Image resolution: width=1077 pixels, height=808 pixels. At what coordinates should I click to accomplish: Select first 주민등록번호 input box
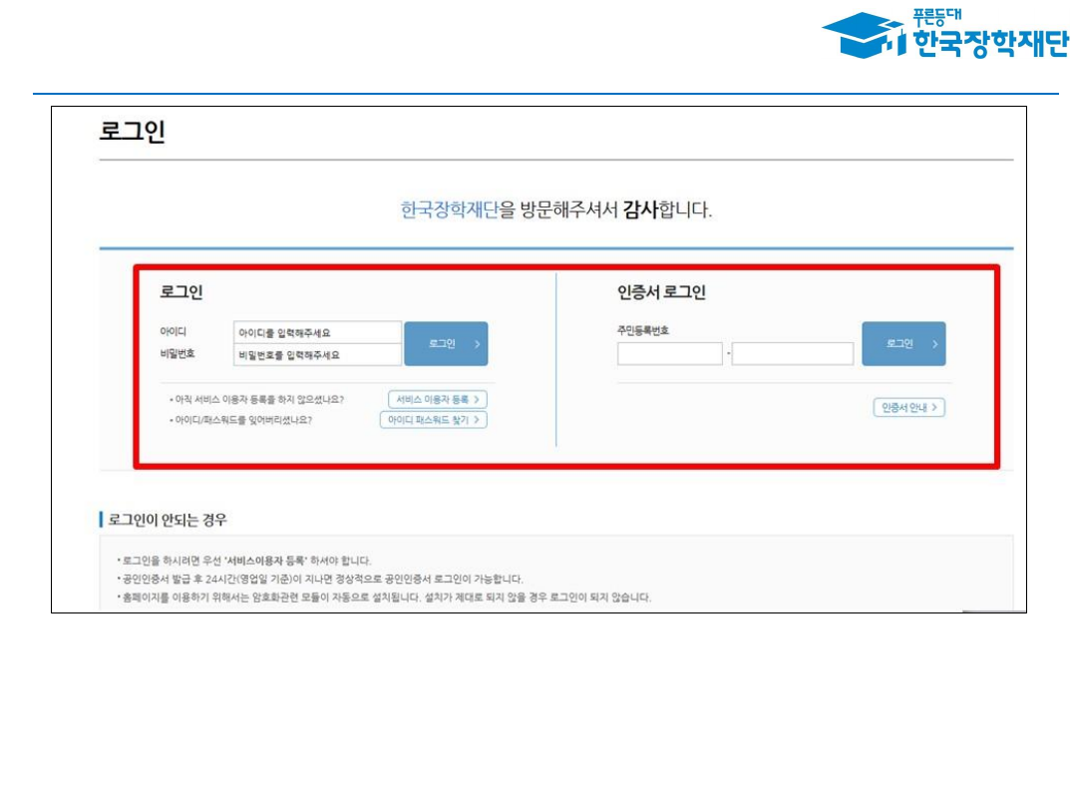click(669, 353)
